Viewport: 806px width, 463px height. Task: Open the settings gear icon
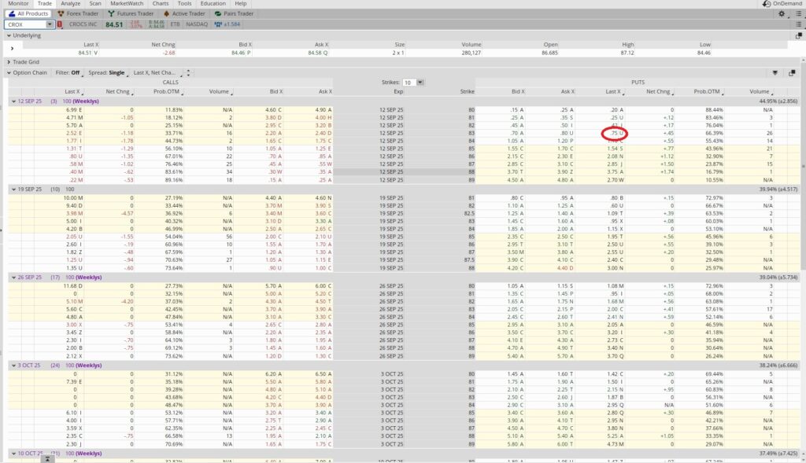pos(782,14)
